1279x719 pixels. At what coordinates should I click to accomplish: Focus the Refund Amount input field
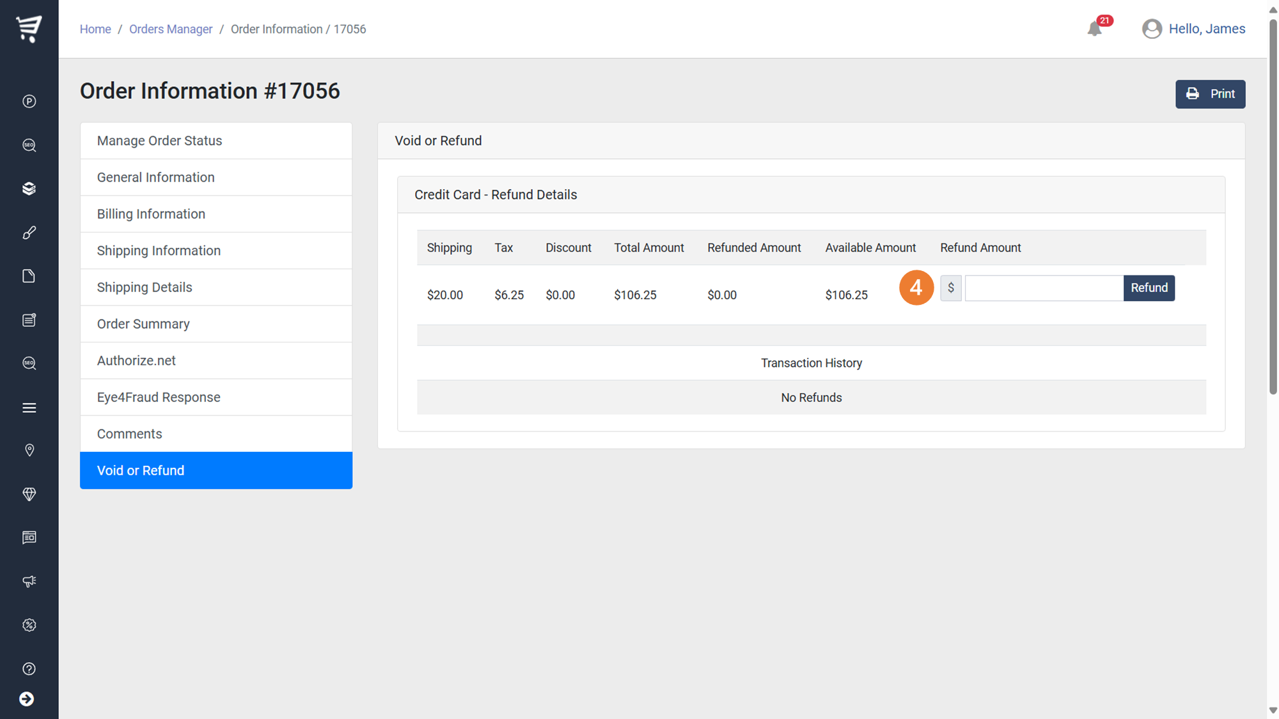pyautogui.click(x=1044, y=288)
